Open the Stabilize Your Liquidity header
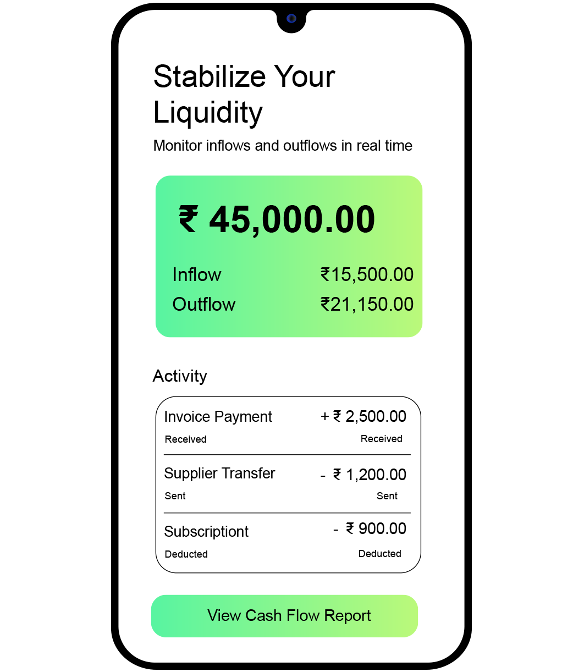Viewport: 584px width, 672px height. (x=244, y=93)
